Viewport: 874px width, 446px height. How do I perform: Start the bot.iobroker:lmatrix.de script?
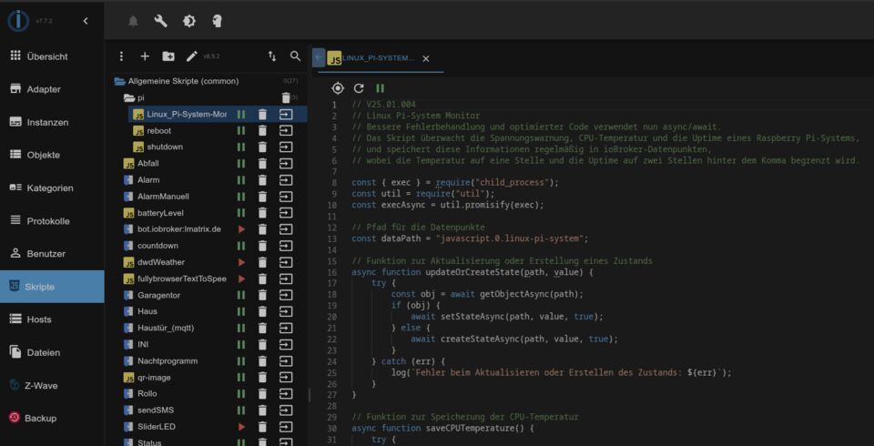coord(241,229)
